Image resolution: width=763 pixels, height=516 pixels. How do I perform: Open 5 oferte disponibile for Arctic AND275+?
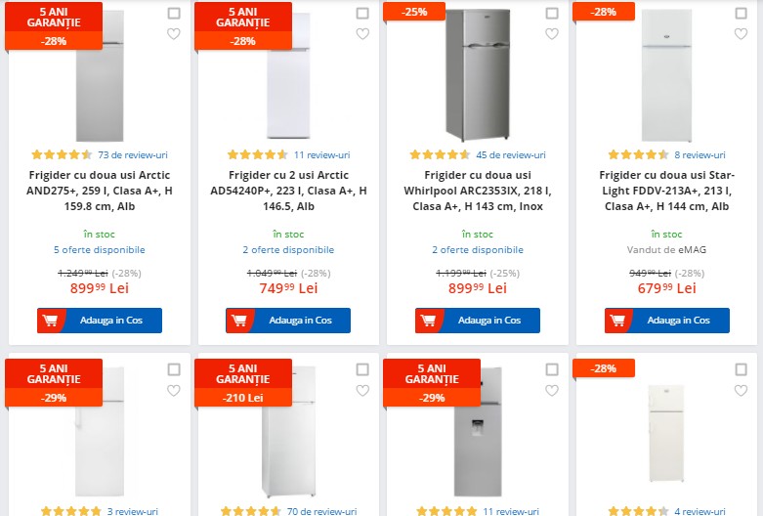coord(100,250)
